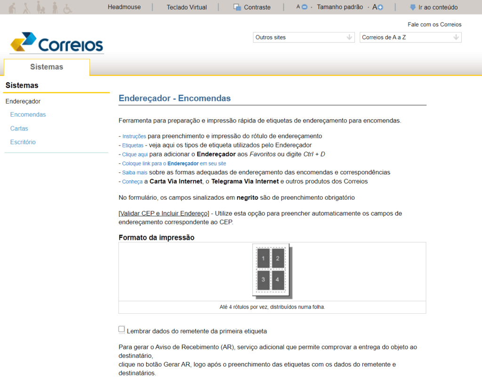The image size is (482, 382).
Task: Open the Outros sites dropdown
Action: 304,37
